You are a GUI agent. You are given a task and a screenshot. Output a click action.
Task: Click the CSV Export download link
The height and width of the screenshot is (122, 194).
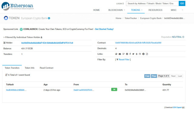click(x=177, y=108)
